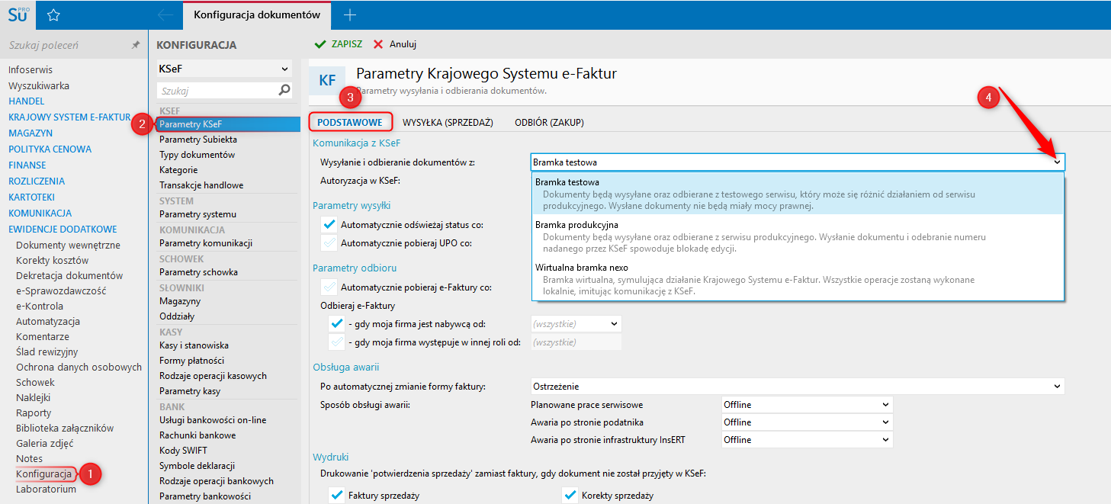Image resolution: width=1111 pixels, height=504 pixels.
Task: Collapse the EWIDENCJE DODATKOWE module
Action: tap(63, 230)
